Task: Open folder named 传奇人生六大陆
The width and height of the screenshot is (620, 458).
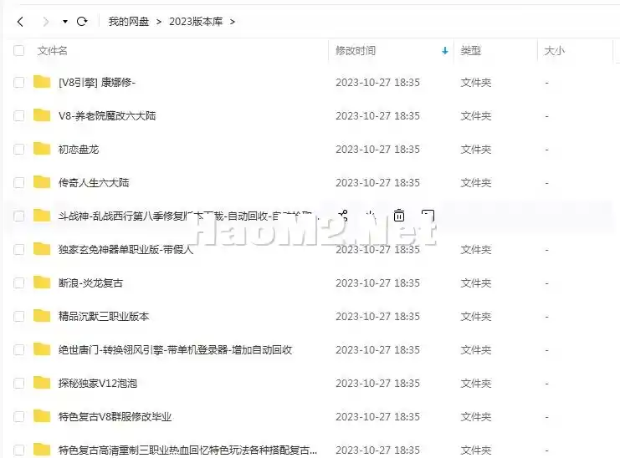Action: point(94,182)
